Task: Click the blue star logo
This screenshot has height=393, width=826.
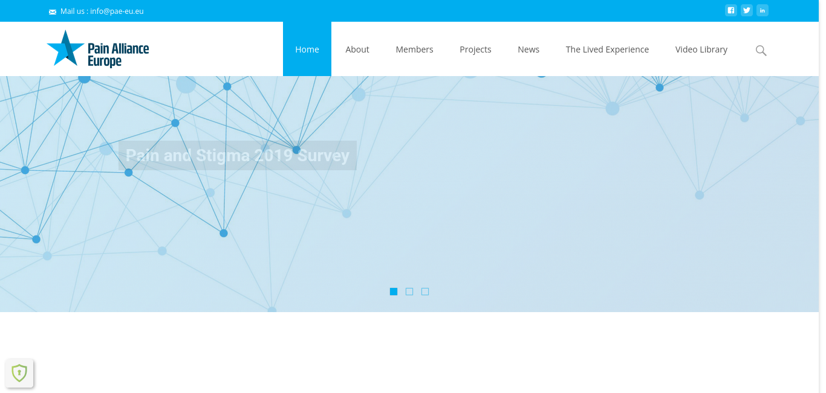Action: (65, 48)
